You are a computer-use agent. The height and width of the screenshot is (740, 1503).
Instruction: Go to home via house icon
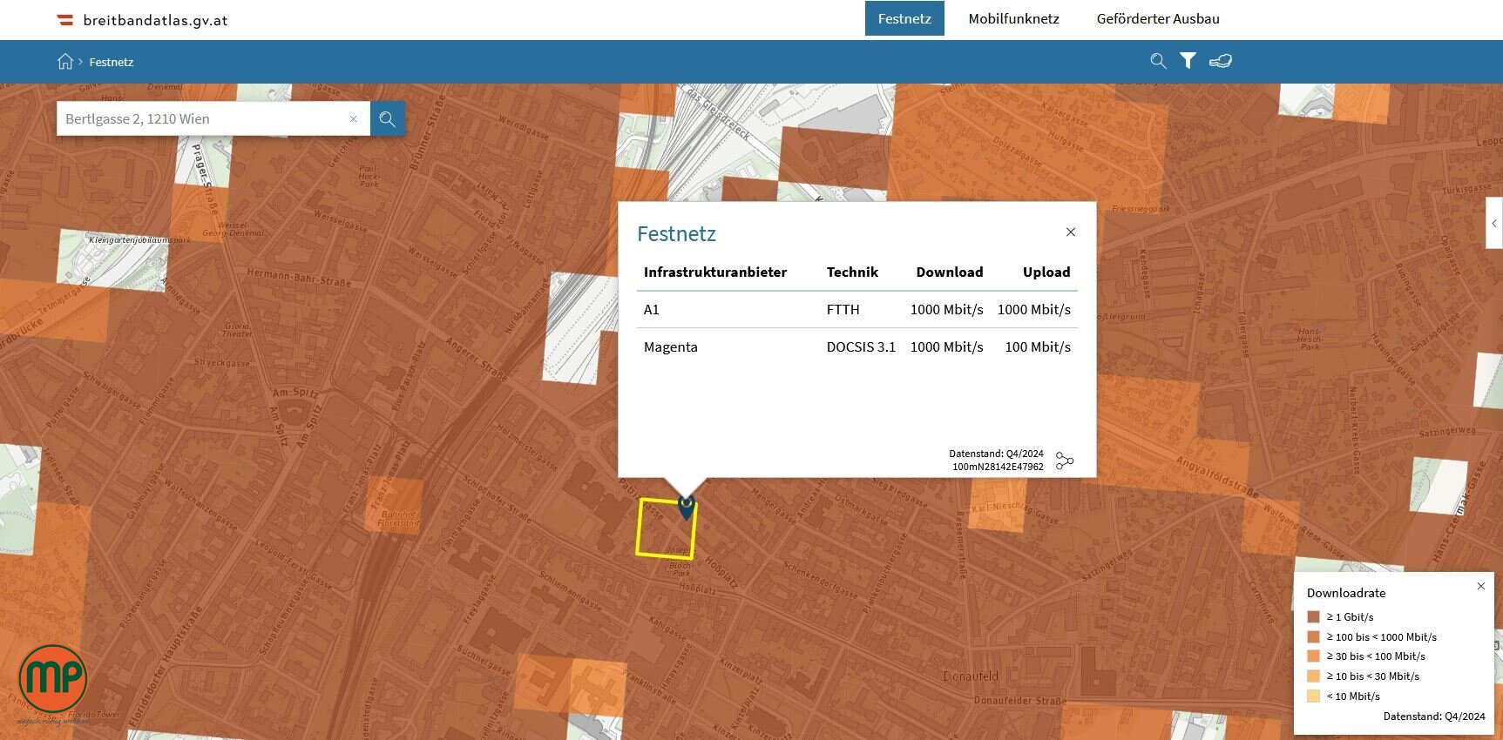(65, 61)
